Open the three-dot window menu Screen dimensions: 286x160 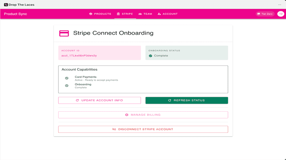[280, 5]
